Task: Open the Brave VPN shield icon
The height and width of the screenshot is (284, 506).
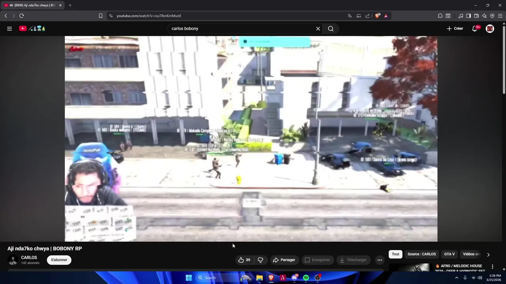Action: coord(492,16)
